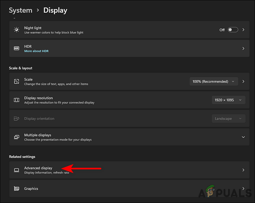The height and width of the screenshot is (203, 255).
Task: Expand the Multiple displays section
Action: click(243, 137)
